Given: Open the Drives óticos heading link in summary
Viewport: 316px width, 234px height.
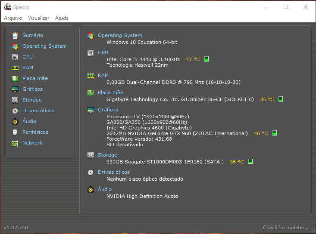Looking at the screenshot, I should [114, 172].
